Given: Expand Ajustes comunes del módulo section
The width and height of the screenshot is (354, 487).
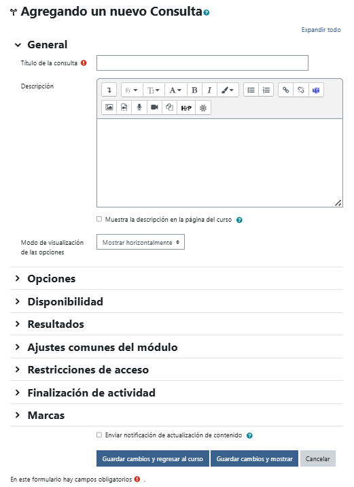Looking at the screenshot, I should click(18, 347).
